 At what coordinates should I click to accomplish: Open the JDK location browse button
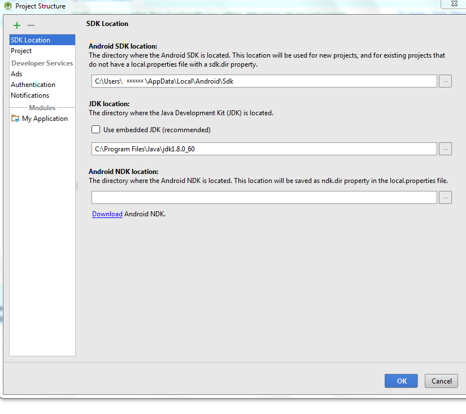pyautogui.click(x=445, y=149)
